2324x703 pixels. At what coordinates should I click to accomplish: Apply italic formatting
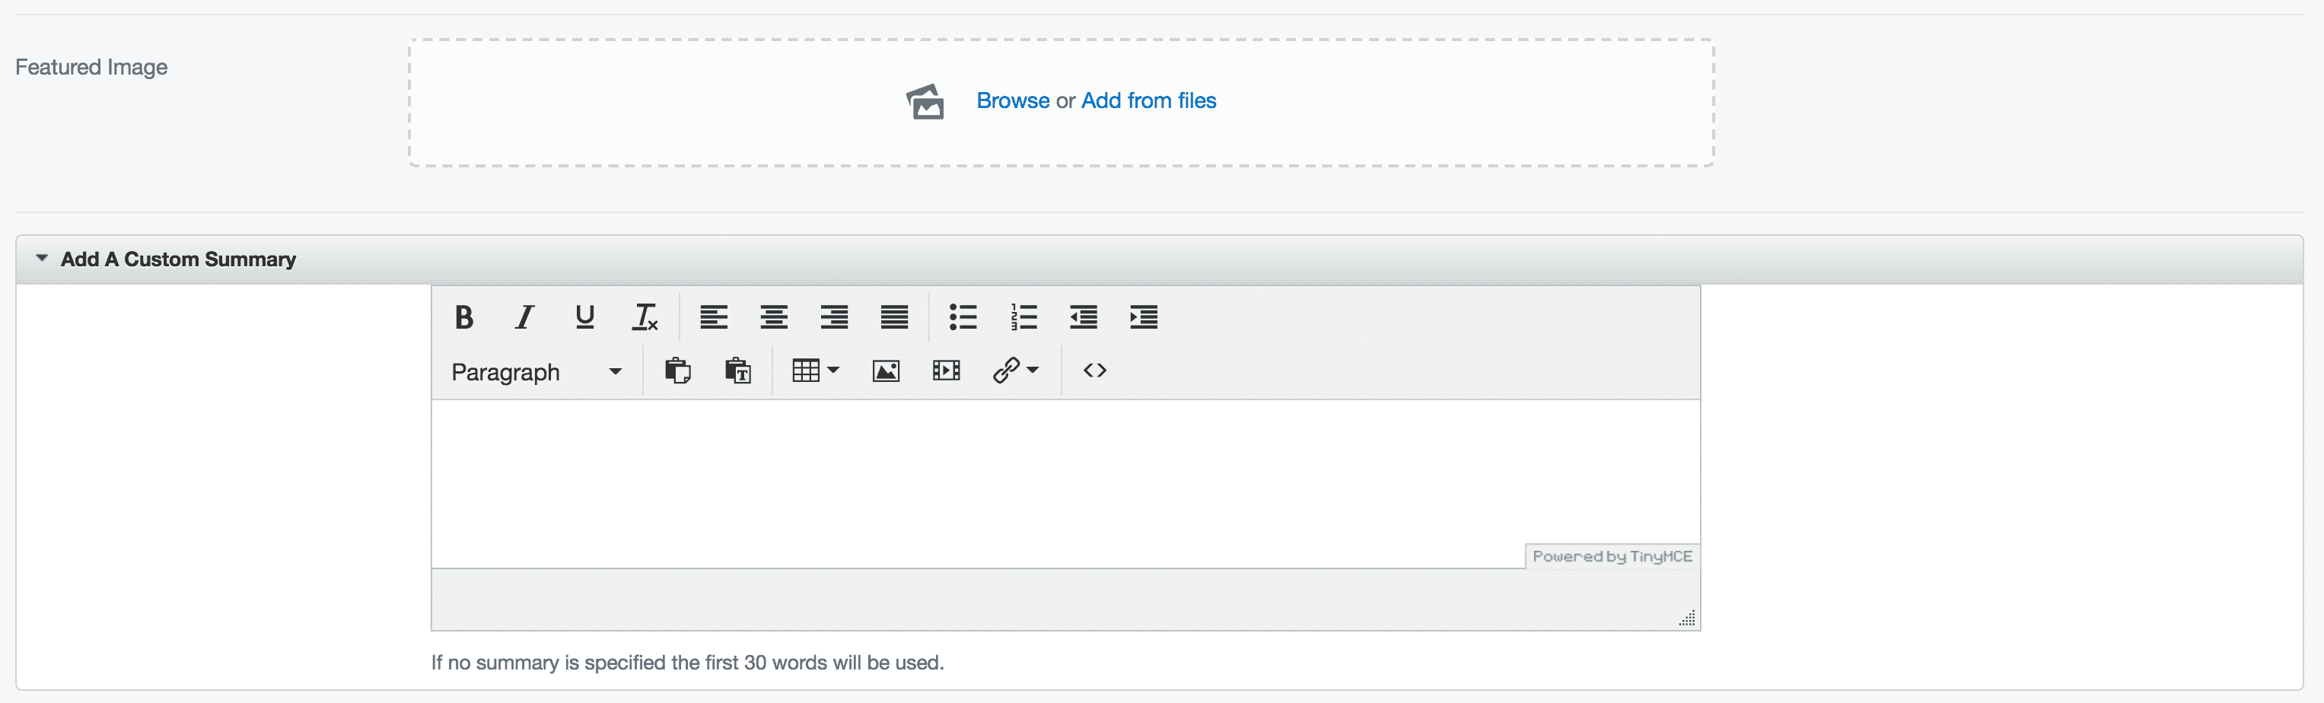click(524, 317)
